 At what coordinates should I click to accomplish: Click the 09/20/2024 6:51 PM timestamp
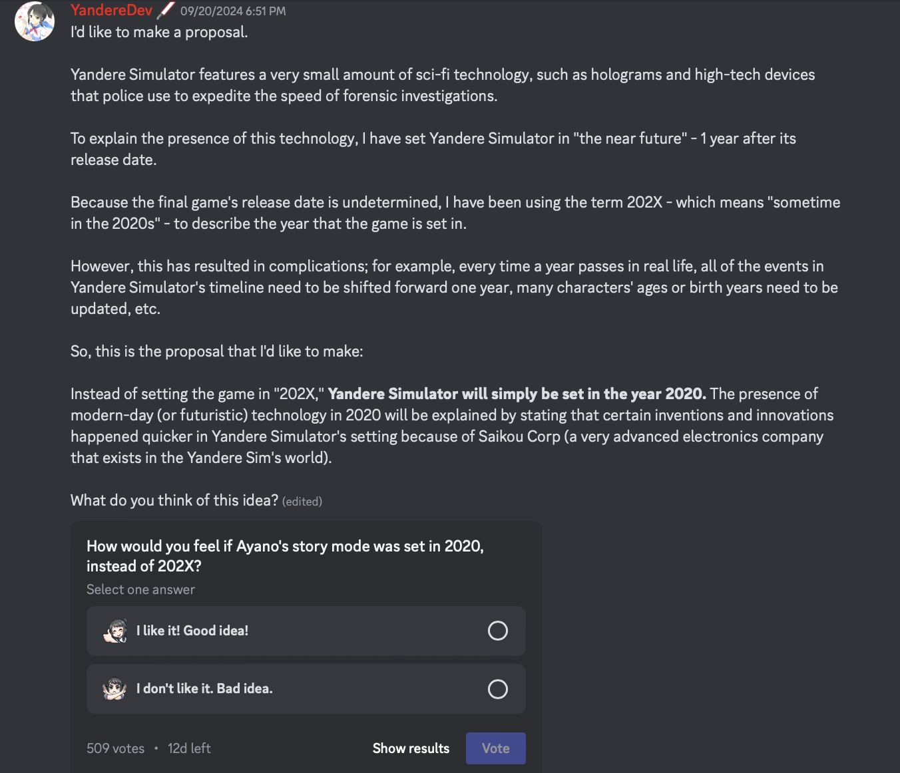point(233,11)
